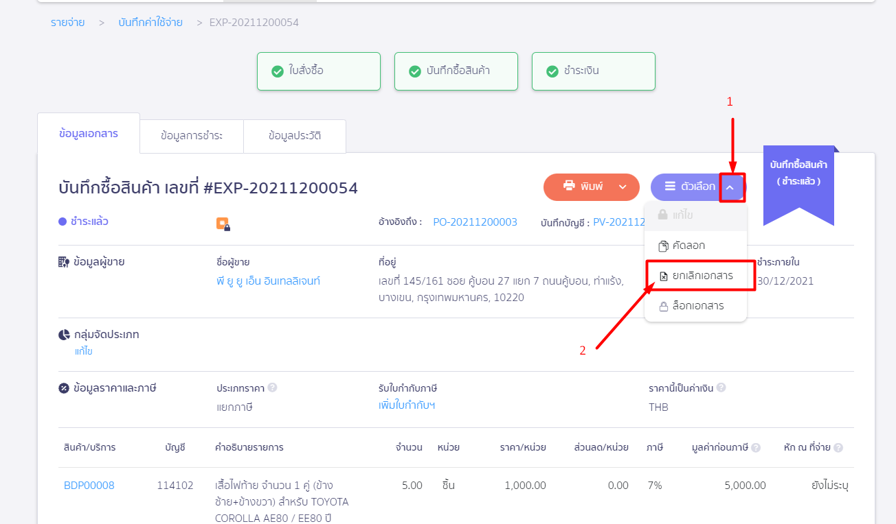
Task: Click the orange locked-document icon
Action: point(223,224)
